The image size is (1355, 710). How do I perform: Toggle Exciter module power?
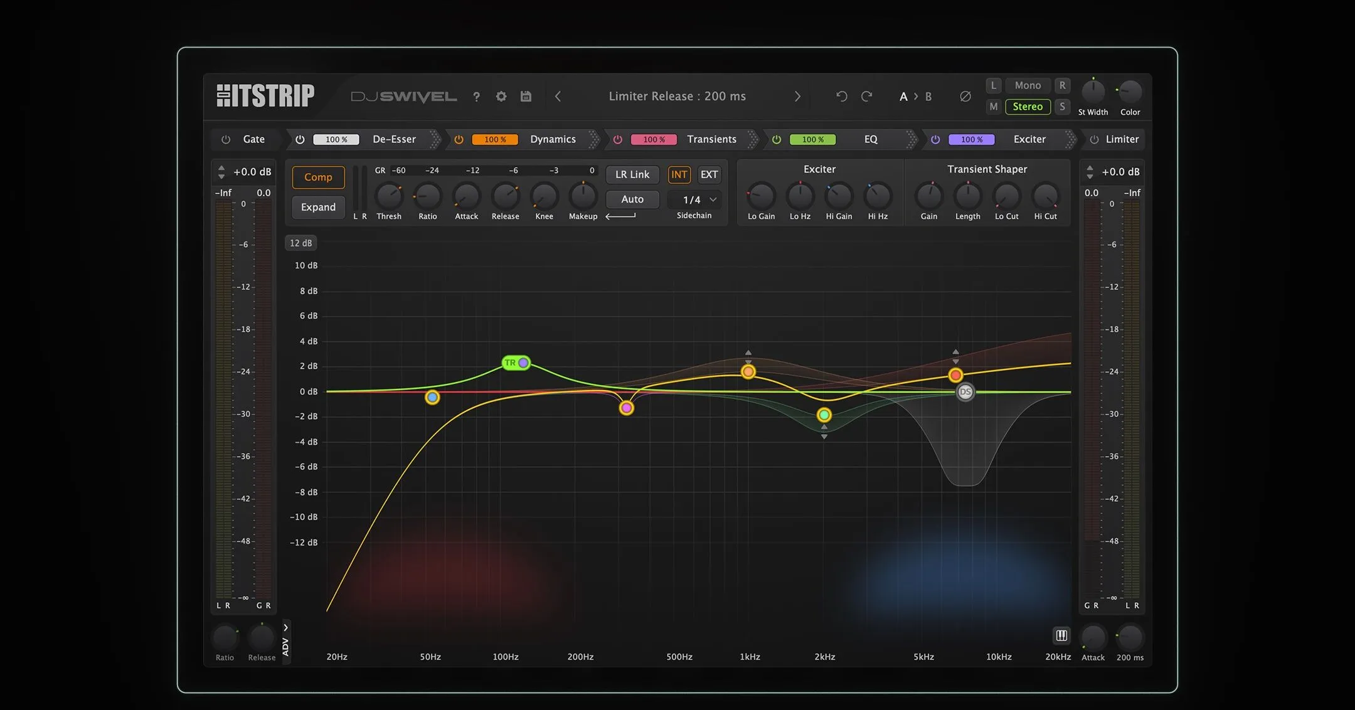coord(935,139)
